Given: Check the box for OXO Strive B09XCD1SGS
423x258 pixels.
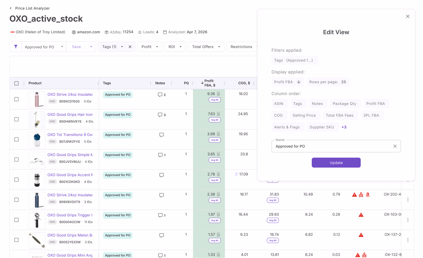Looking at the screenshot, I should pyautogui.click(x=16, y=99).
